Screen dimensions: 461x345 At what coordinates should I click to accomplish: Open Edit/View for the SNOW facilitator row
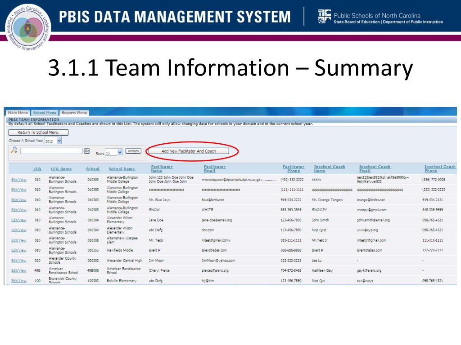click(x=19, y=210)
